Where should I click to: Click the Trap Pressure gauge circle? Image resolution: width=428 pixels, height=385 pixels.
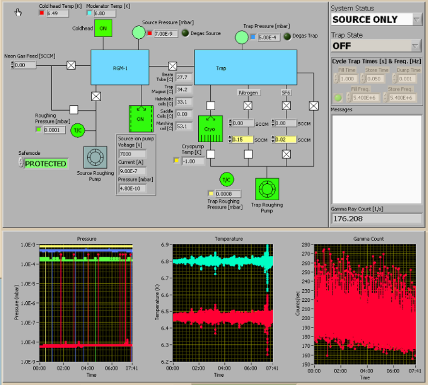pyautogui.click(x=242, y=37)
